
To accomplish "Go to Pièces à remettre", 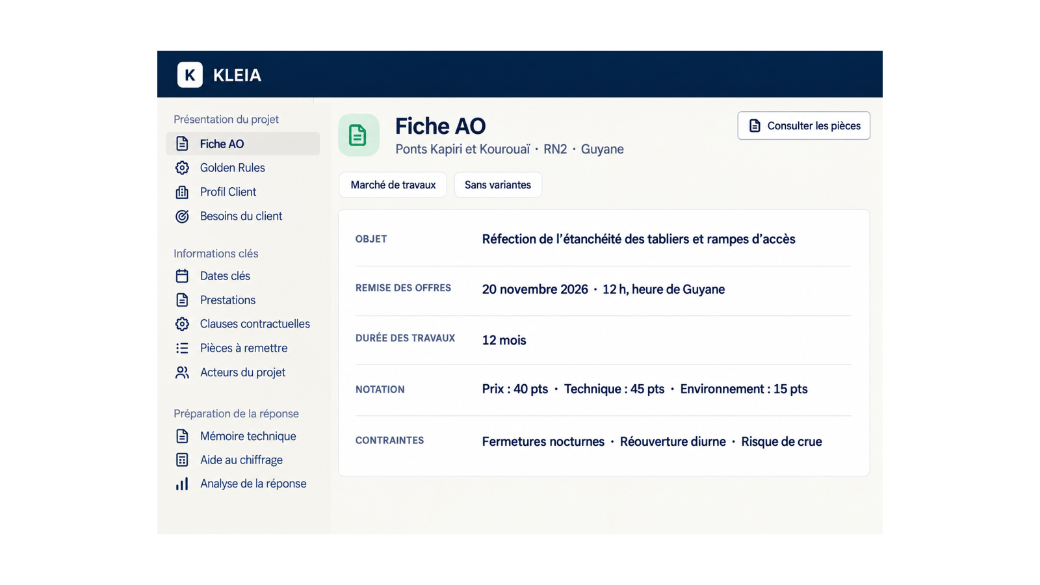I will (242, 348).
